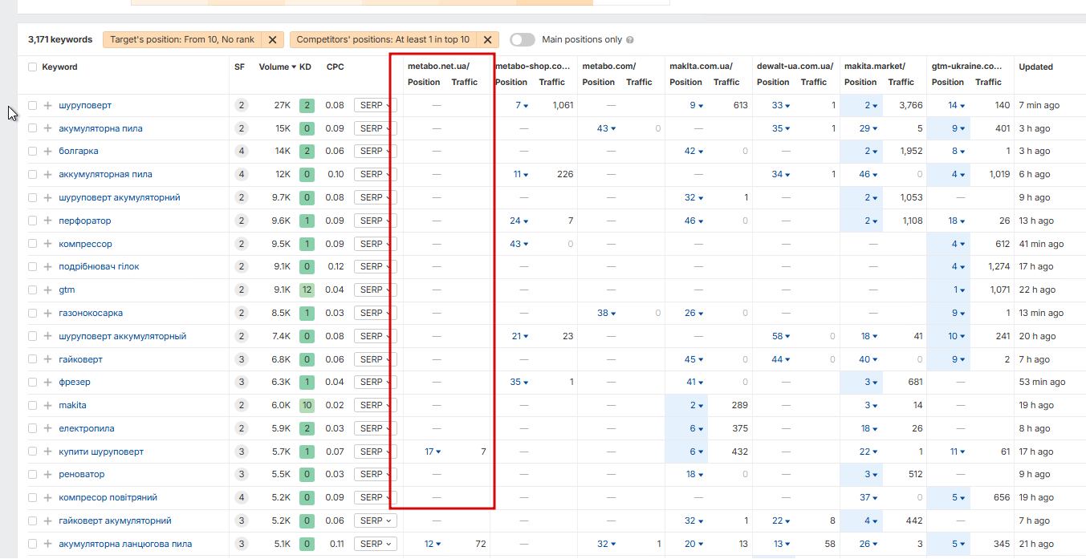Image resolution: width=1086 pixels, height=559 pixels.
Task: Open keyword link акумуляторна пила
Action: pyautogui.click(x=100, y=128)
